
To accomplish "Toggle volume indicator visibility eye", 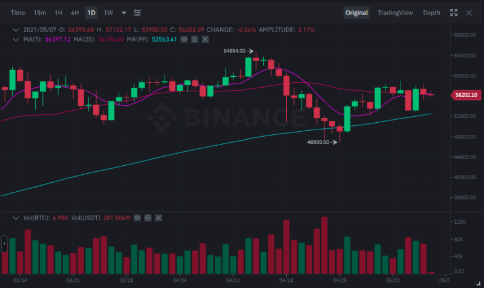I will 137,218.
